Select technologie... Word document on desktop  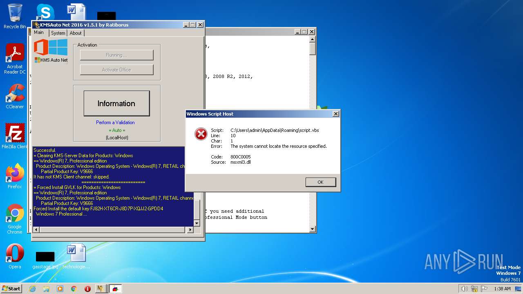(76, 256)
